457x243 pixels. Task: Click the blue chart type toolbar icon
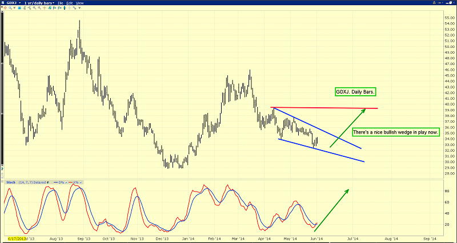(19, 8)
